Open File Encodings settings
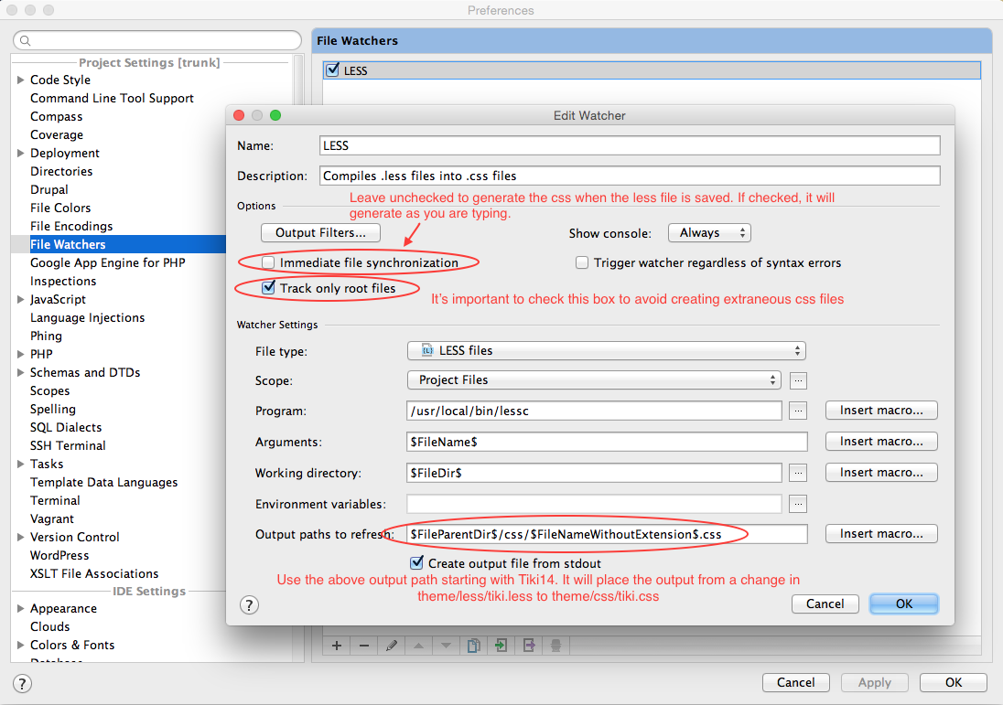1003x705 pixels. [x=71, y=226]
